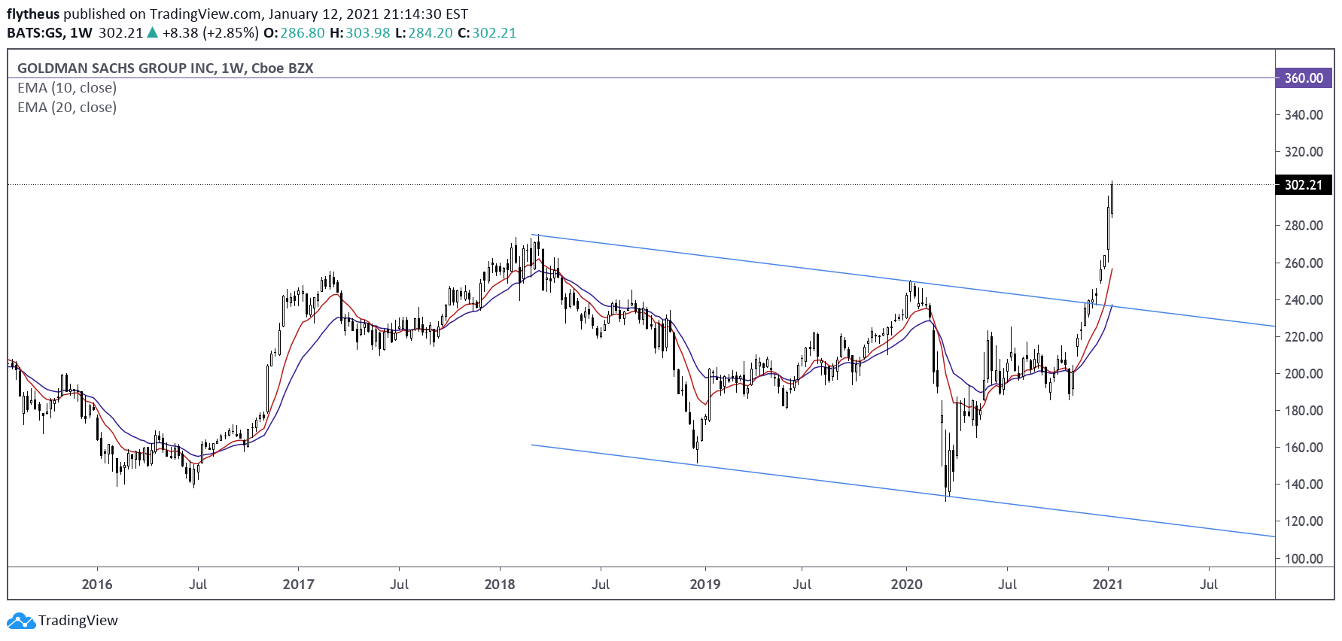
Task: Click the 120.00 price axis label
Action: [x=1304, y=521]
